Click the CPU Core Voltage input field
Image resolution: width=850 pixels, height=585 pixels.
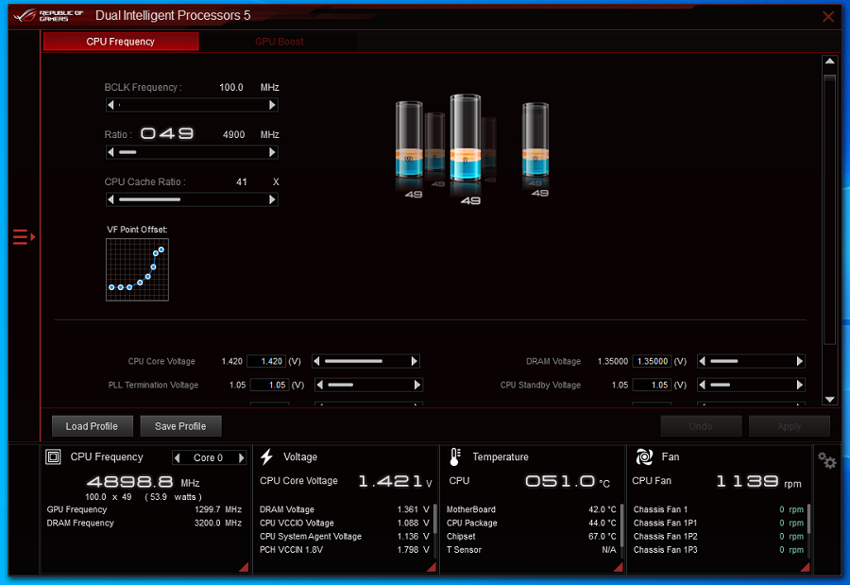point(266,361)
